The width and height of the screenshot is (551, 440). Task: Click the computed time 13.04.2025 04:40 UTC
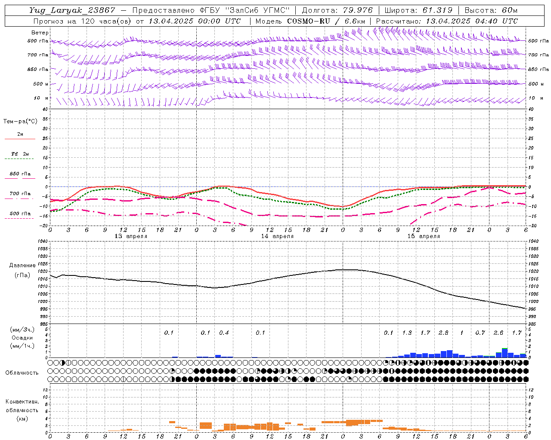[472, 21]
